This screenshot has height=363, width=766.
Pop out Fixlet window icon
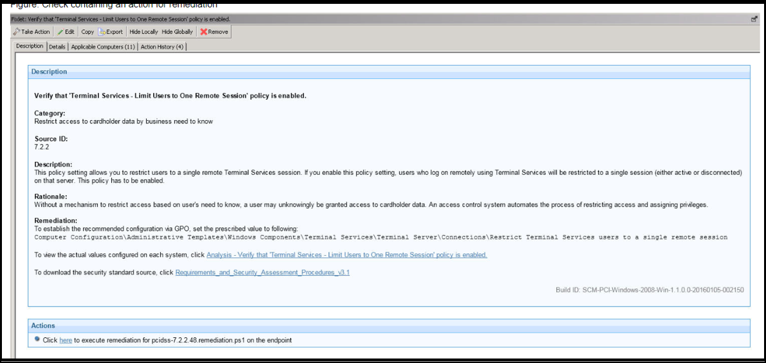pyautogui.click(x=754, y=19)
